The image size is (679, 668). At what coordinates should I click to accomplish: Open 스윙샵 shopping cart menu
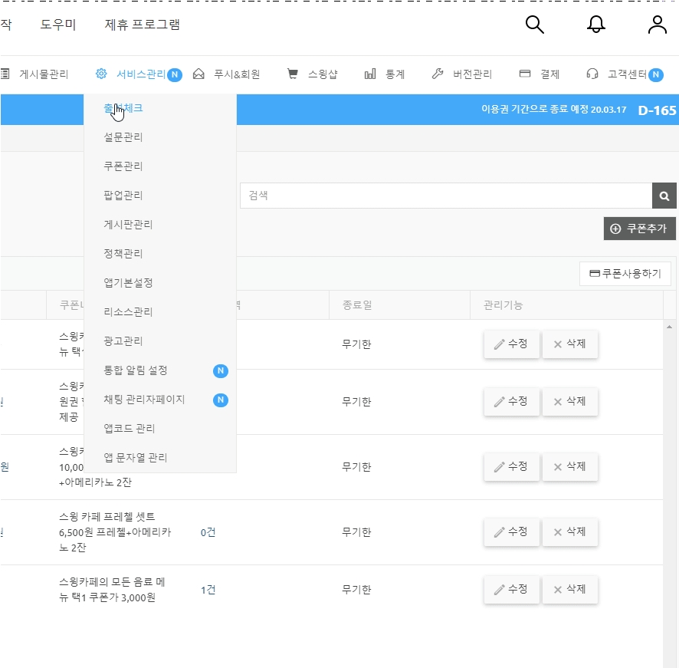point(312,74)
